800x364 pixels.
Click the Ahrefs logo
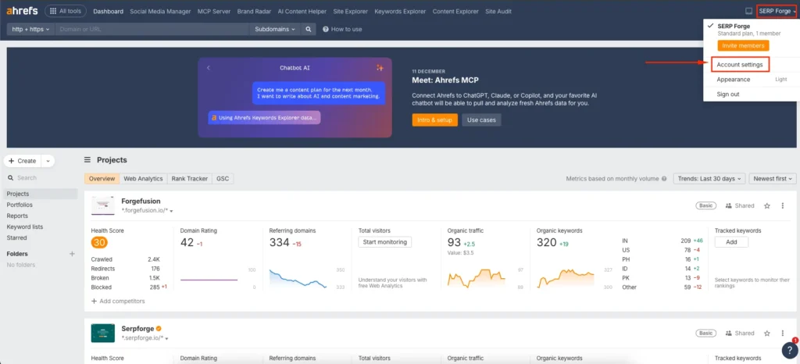(x=21, y=11)
